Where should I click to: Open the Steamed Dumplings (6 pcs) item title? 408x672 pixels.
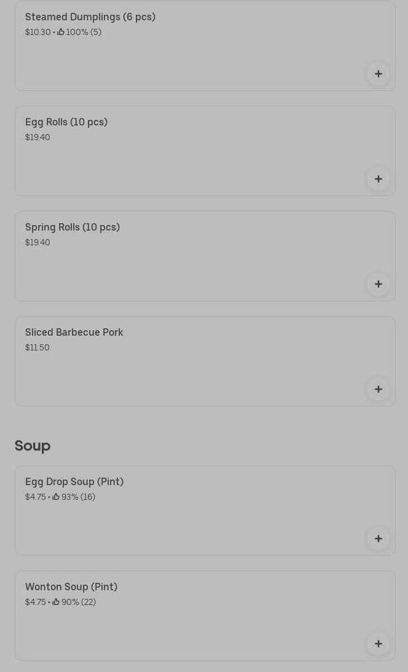[x=90, y=17]
